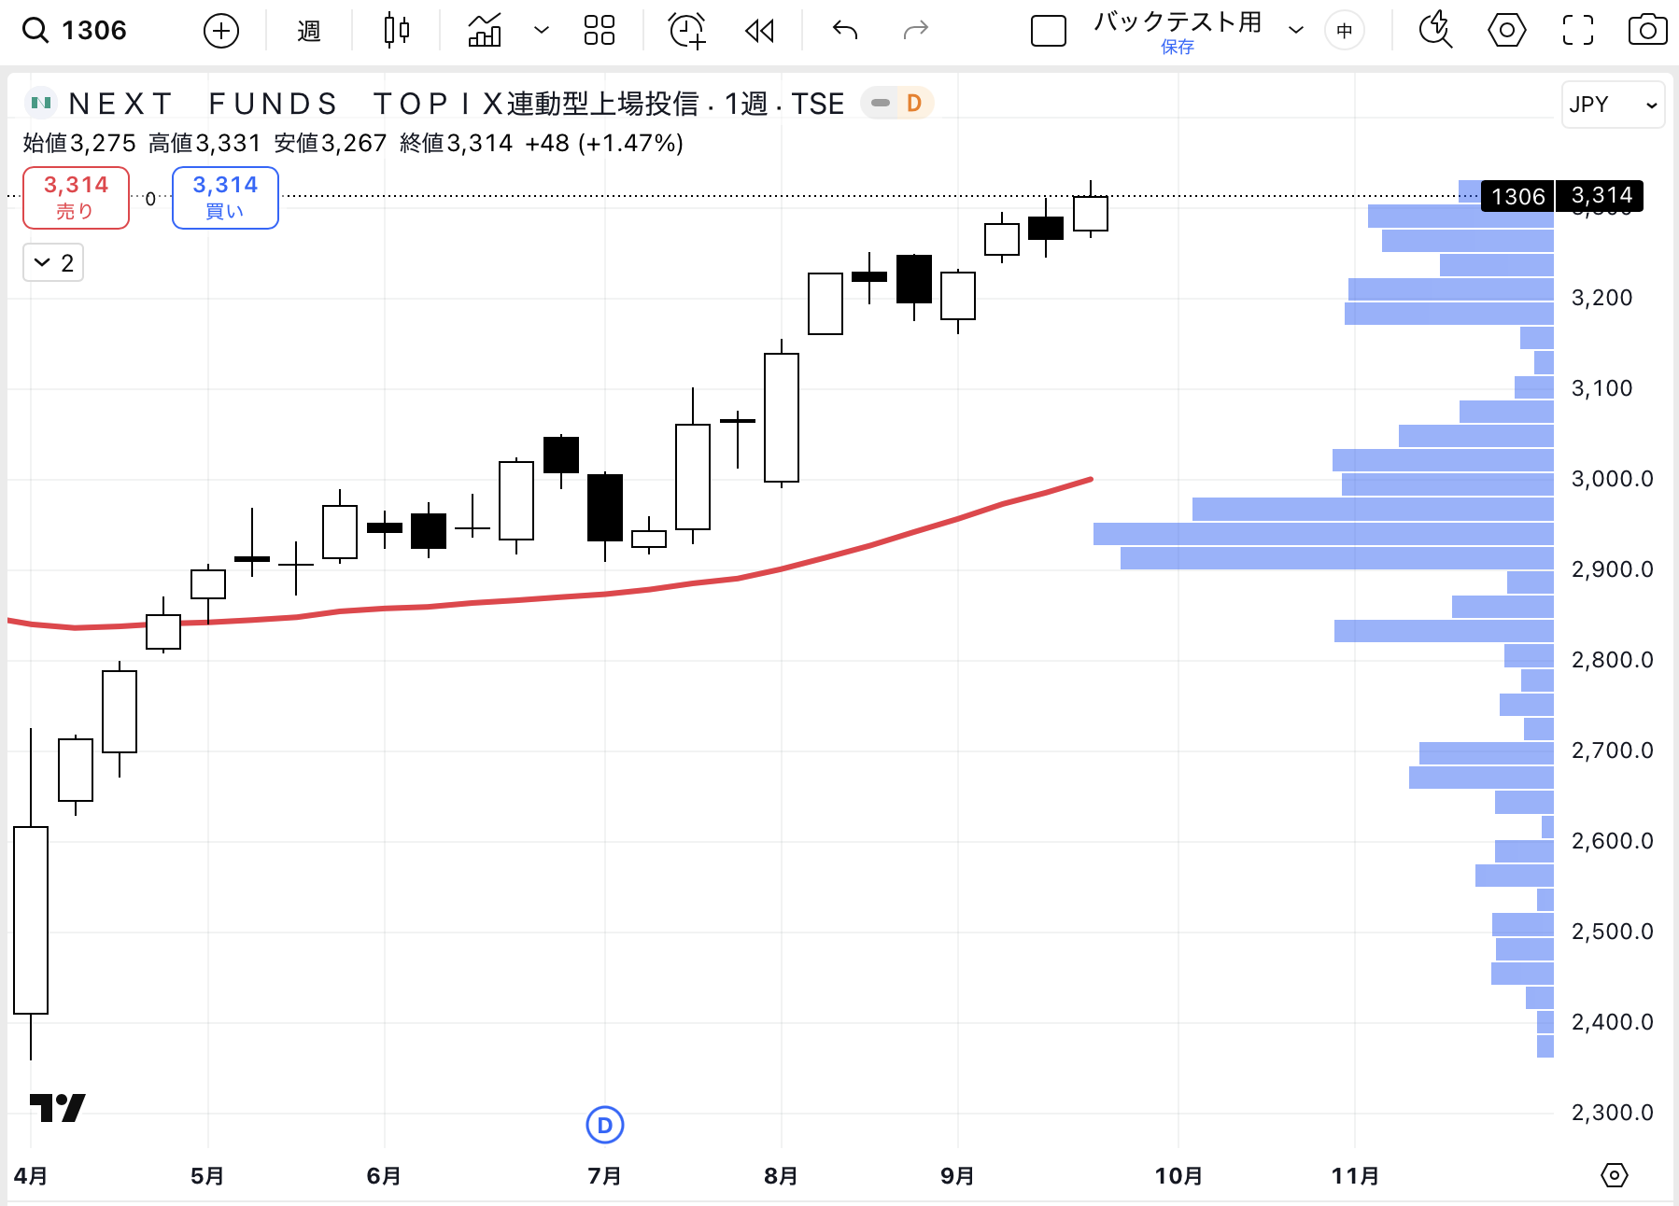Click the 10月 time axis label
Viewport: 1679px width, 1206px height.
point(1178,1175)
